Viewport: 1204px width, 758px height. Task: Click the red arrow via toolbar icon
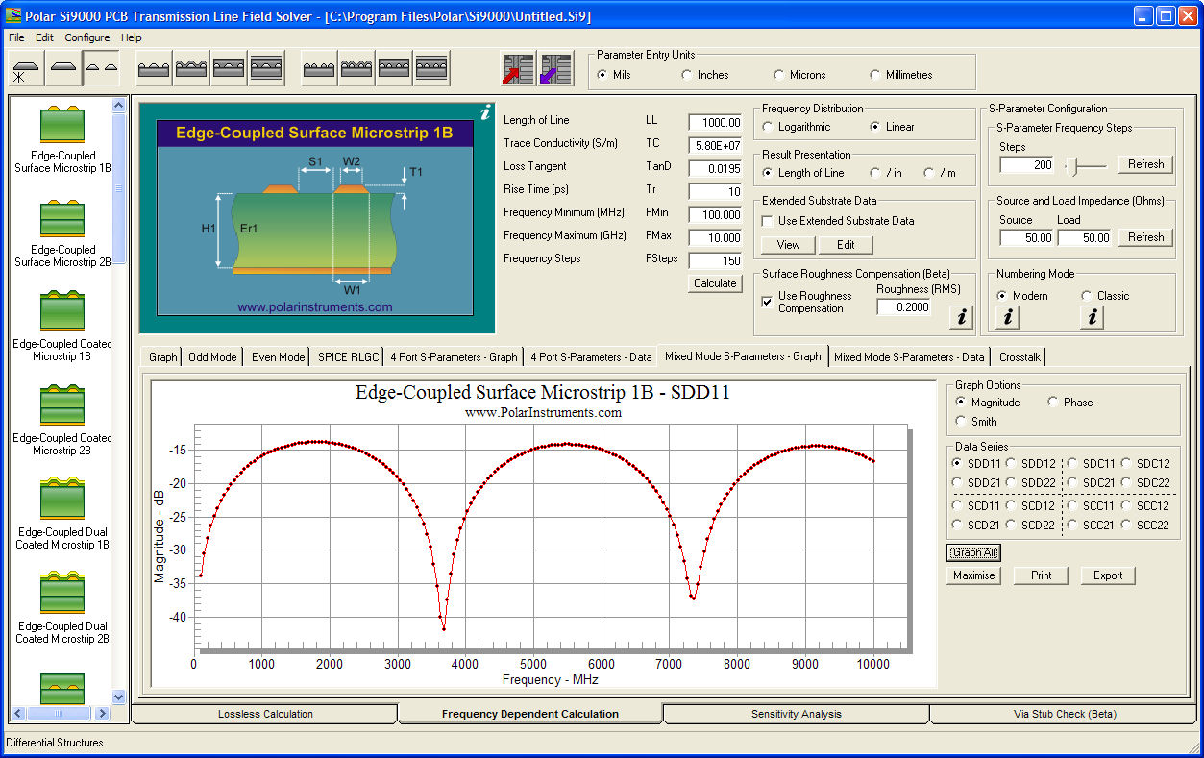coord(518,69)
